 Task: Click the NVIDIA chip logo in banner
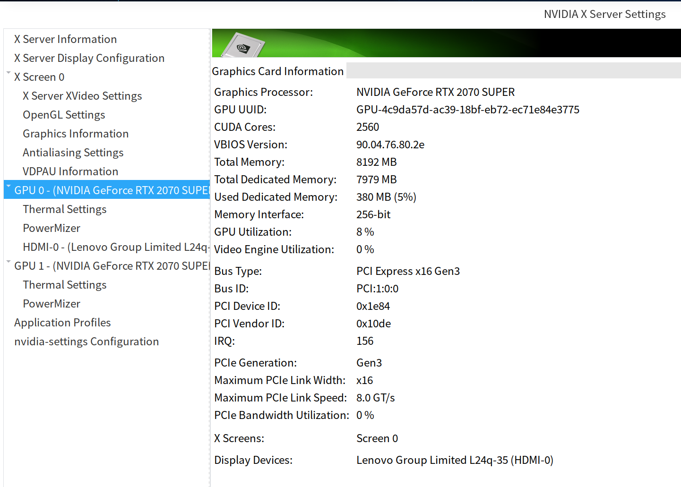pos(243,46)
